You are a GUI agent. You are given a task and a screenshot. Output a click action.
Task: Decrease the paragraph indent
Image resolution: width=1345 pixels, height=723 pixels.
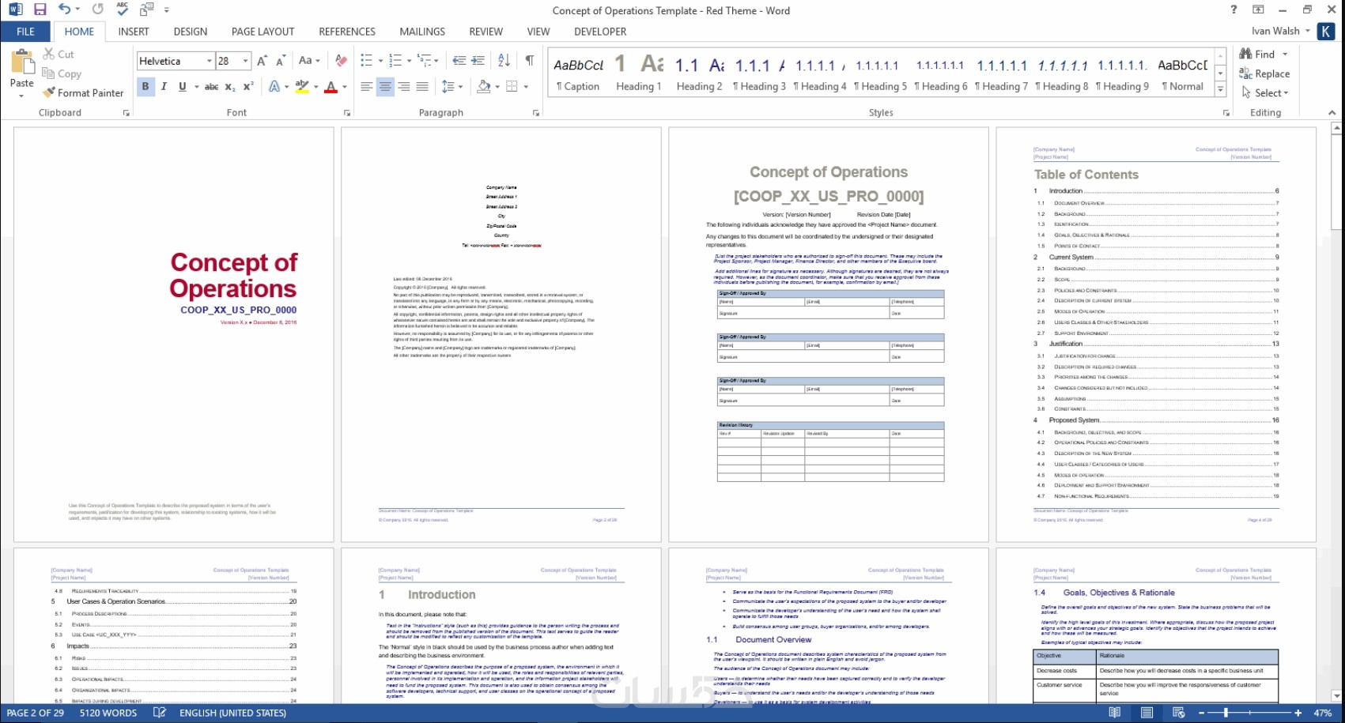tap(459, 61)
